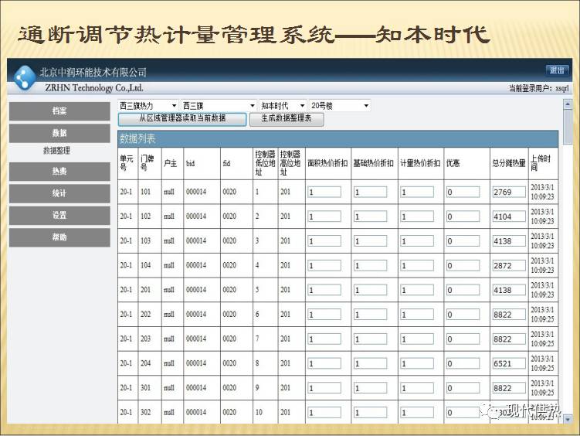
Task: Click the scrollbar up arrow
Action: [x=568, y=104]
